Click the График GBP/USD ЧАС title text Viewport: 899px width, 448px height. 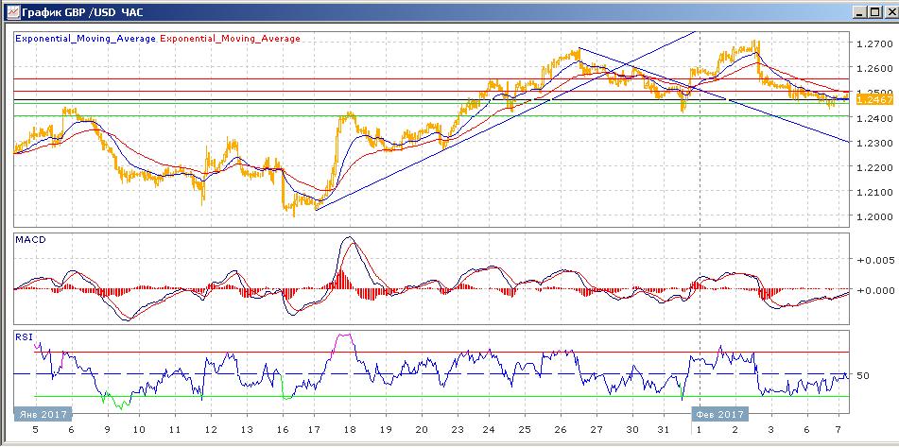[x=81, y=12]
